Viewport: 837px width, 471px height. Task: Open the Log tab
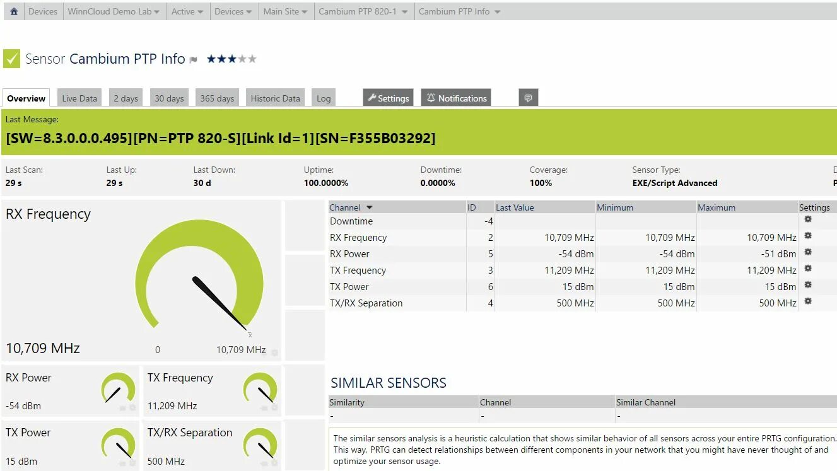coord(324,98)
